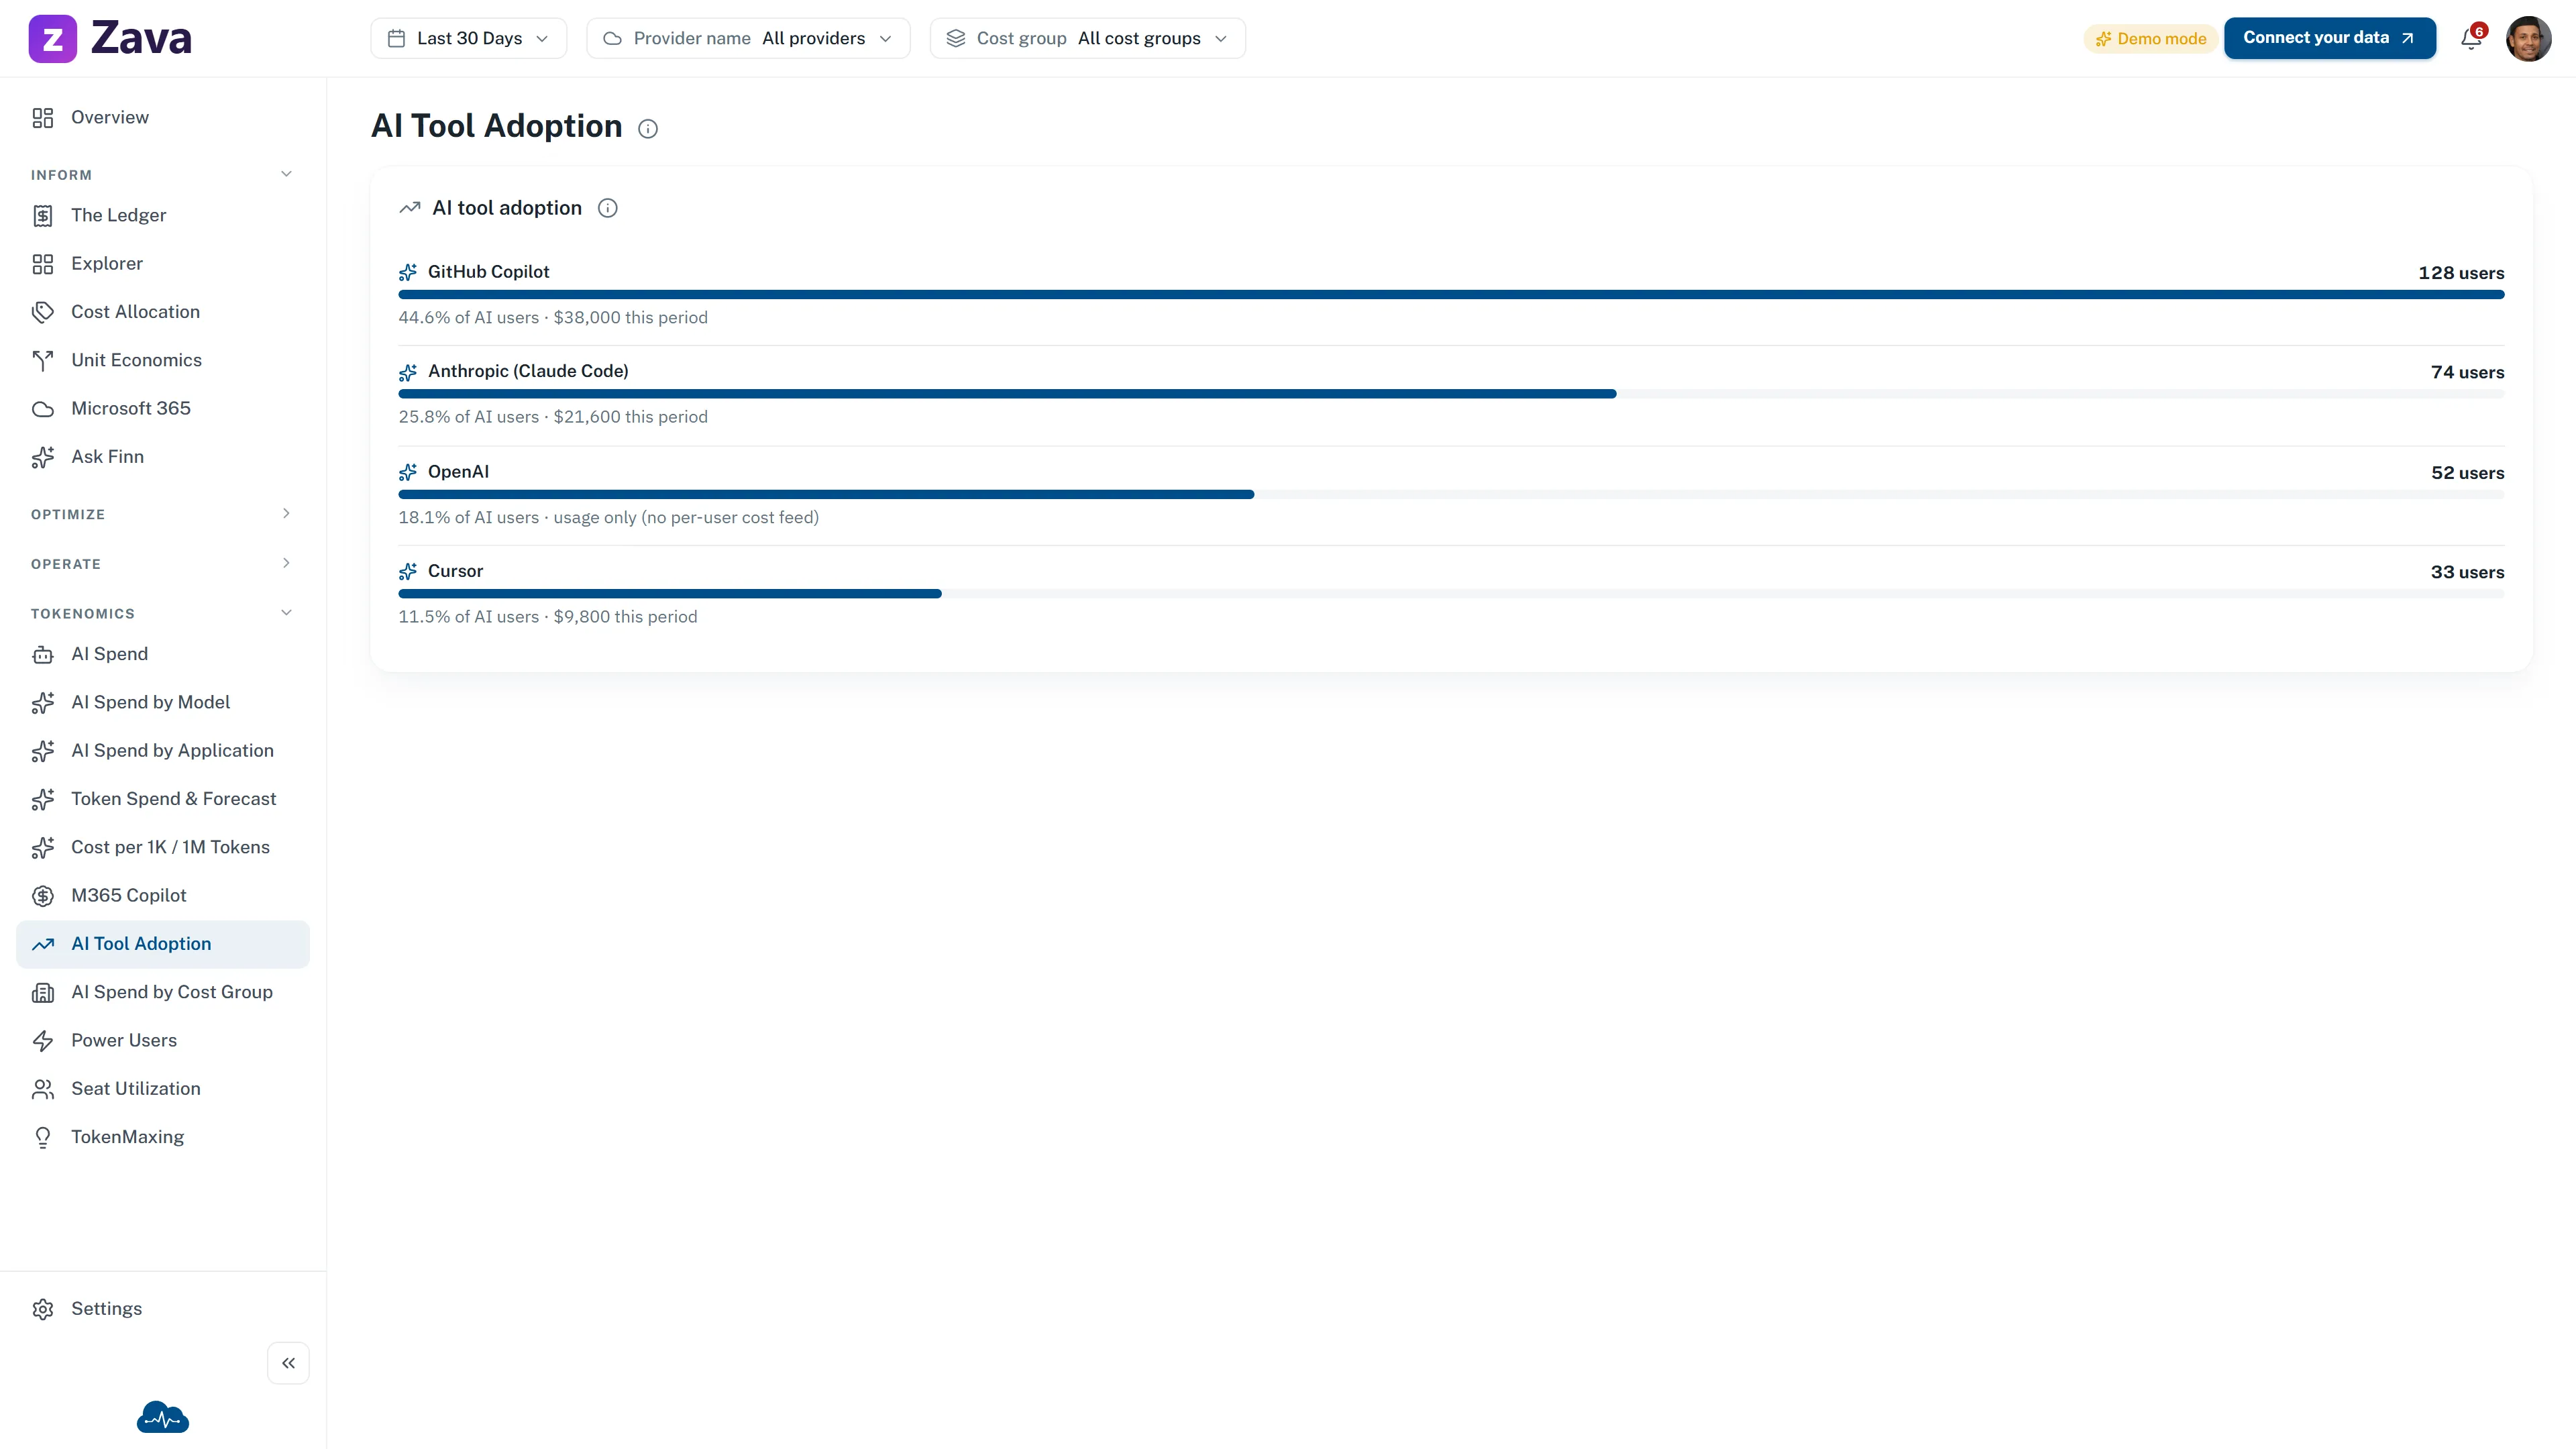Click OpenAI adoption progress bar
2576x1449 pixels.
click(1451, 494)
